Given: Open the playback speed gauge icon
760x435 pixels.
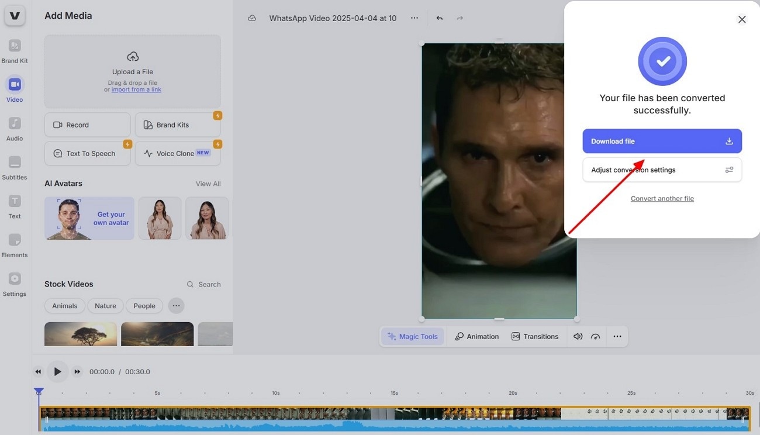Looking at the screenshot, I should 596,336.
